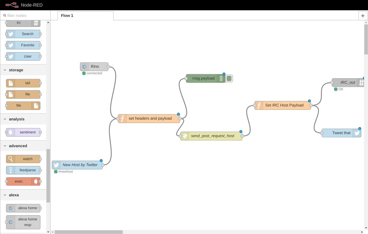This screenshot has height=234, width=368.
Task: Select the send_post_request_host http node
Action: [x=211, y=136]
